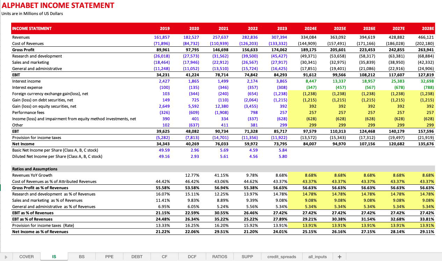Select 2019 Revenues value 161,857

[x=162, y=37]
